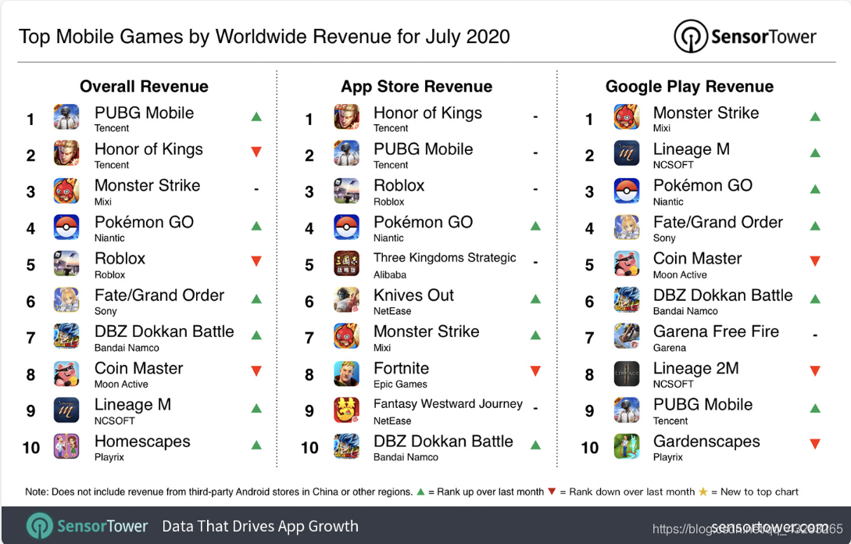Viewport: 851px width, 544px height.
Task: Click the PUBG Mobile icon in Overall Revenue
Action: click(66, 117)
